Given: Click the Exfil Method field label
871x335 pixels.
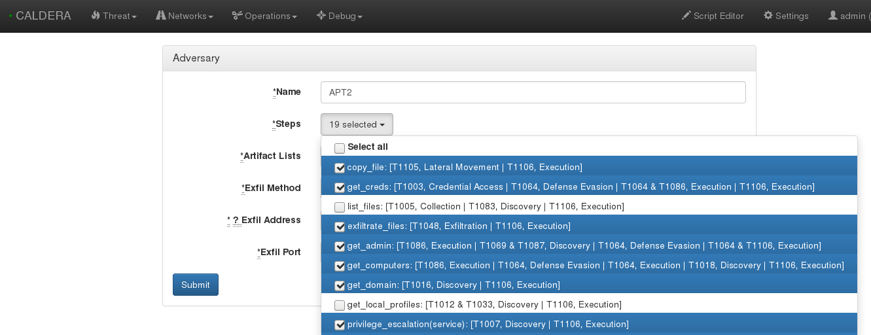Looking at the screenshot, I should (271, 188).
